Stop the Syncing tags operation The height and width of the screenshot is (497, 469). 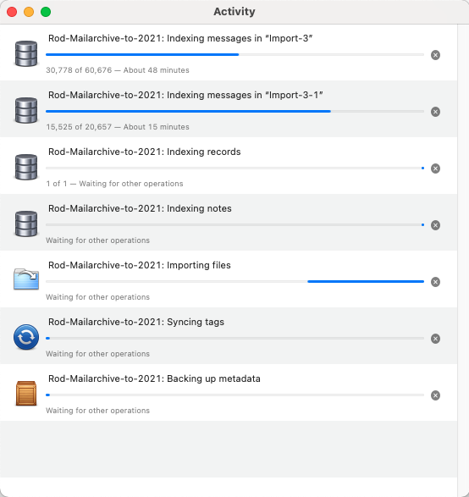(435, 339)
